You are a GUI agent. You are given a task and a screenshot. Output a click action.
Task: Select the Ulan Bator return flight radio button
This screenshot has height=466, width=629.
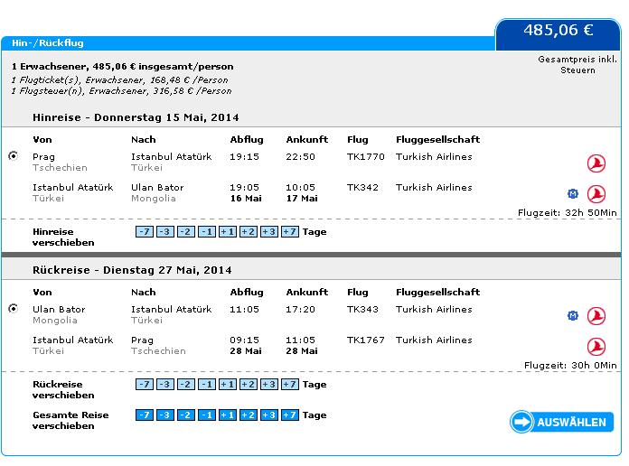(x=14, y=308)
